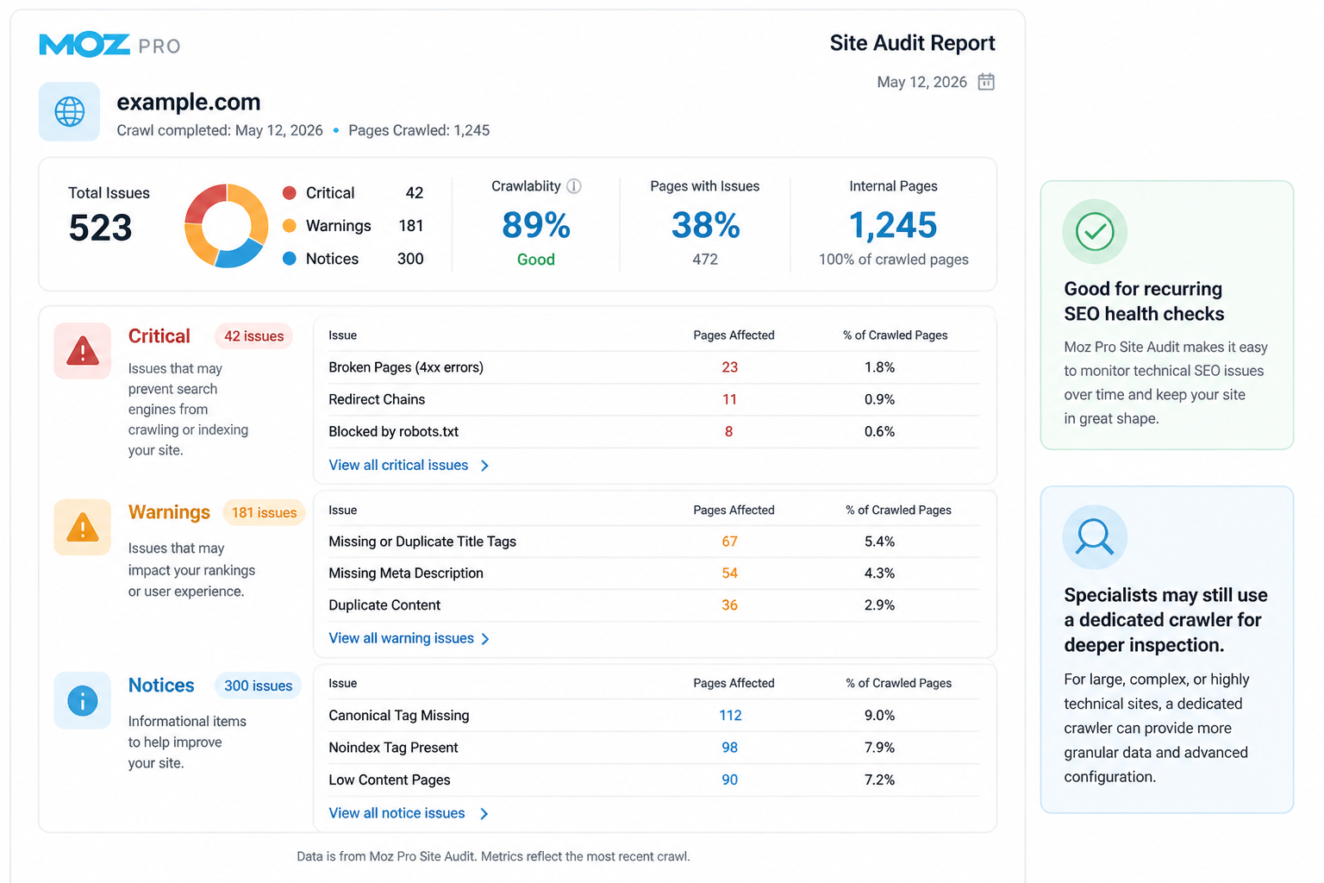This screenshot has width=1324, height=883.
Task: Click the 523 total issues number
Action: point(100,228)
